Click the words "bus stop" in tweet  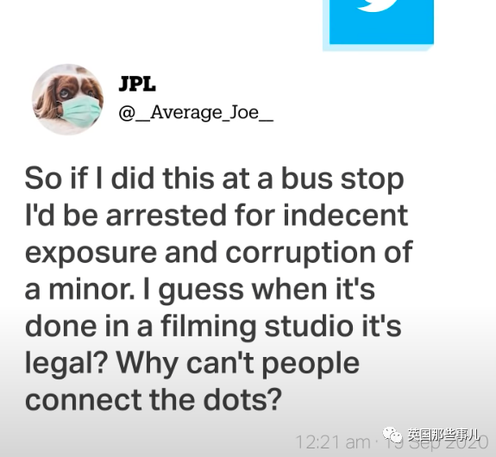tap(342, 178)
